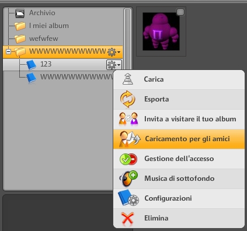The width and height of the screenshot is (247, 231).
Task: Open the gear dropdown next to album 123
Action: (x=114, y=65)
